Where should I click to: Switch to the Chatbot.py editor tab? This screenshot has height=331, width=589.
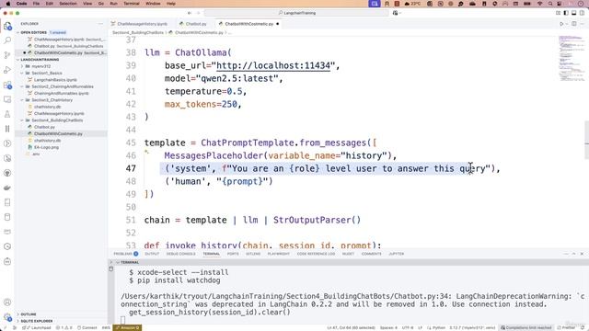click(x=195, y=24)
